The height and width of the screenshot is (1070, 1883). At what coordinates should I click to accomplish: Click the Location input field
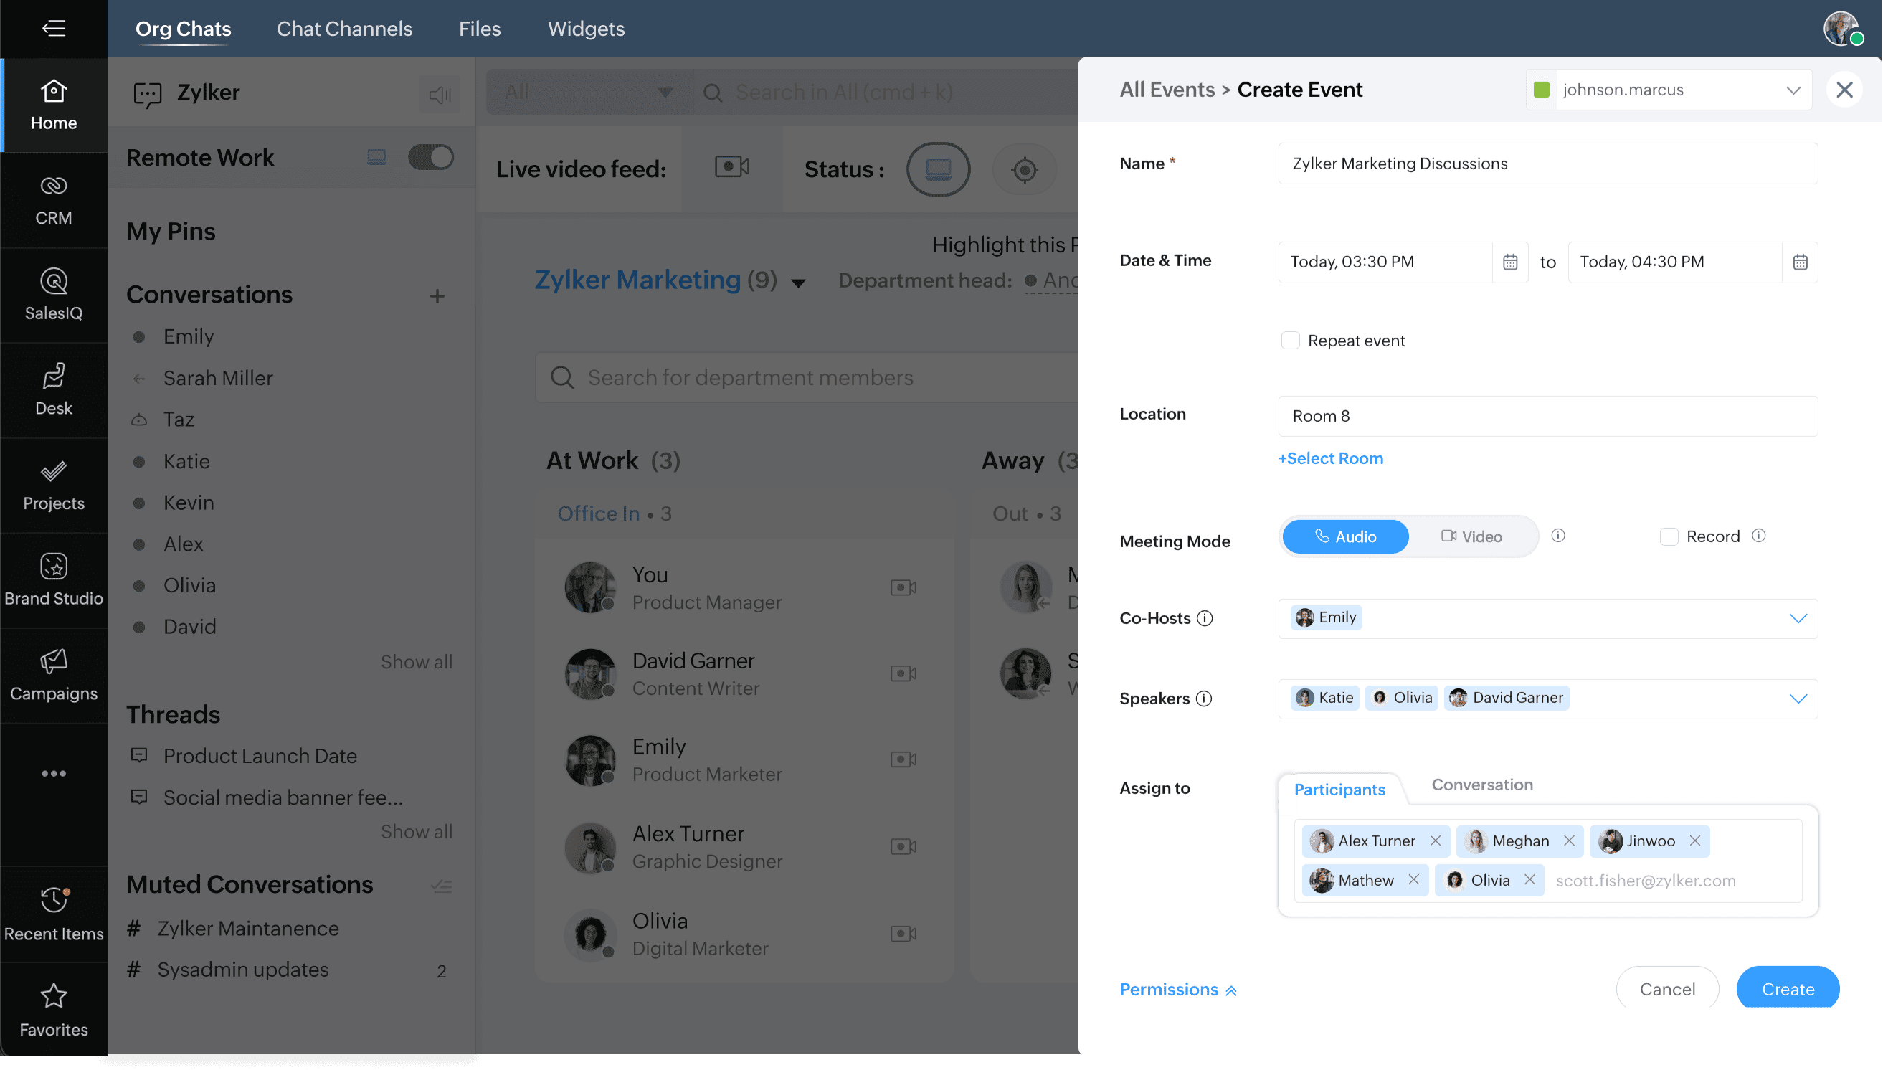pyautogui.click(x=1547, y=416)
